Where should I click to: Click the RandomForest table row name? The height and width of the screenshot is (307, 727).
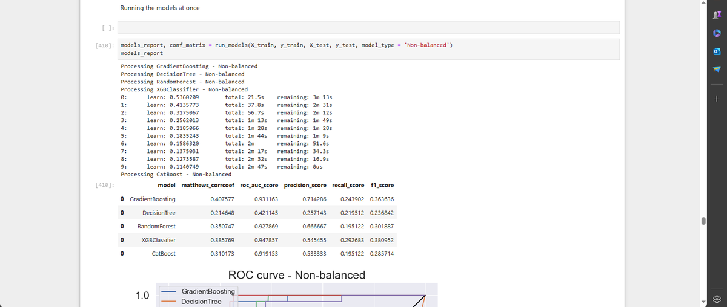point(156,226)
